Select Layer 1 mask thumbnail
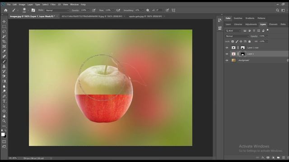Viewport: 289px width, 162px height. [x=242, y=54]
